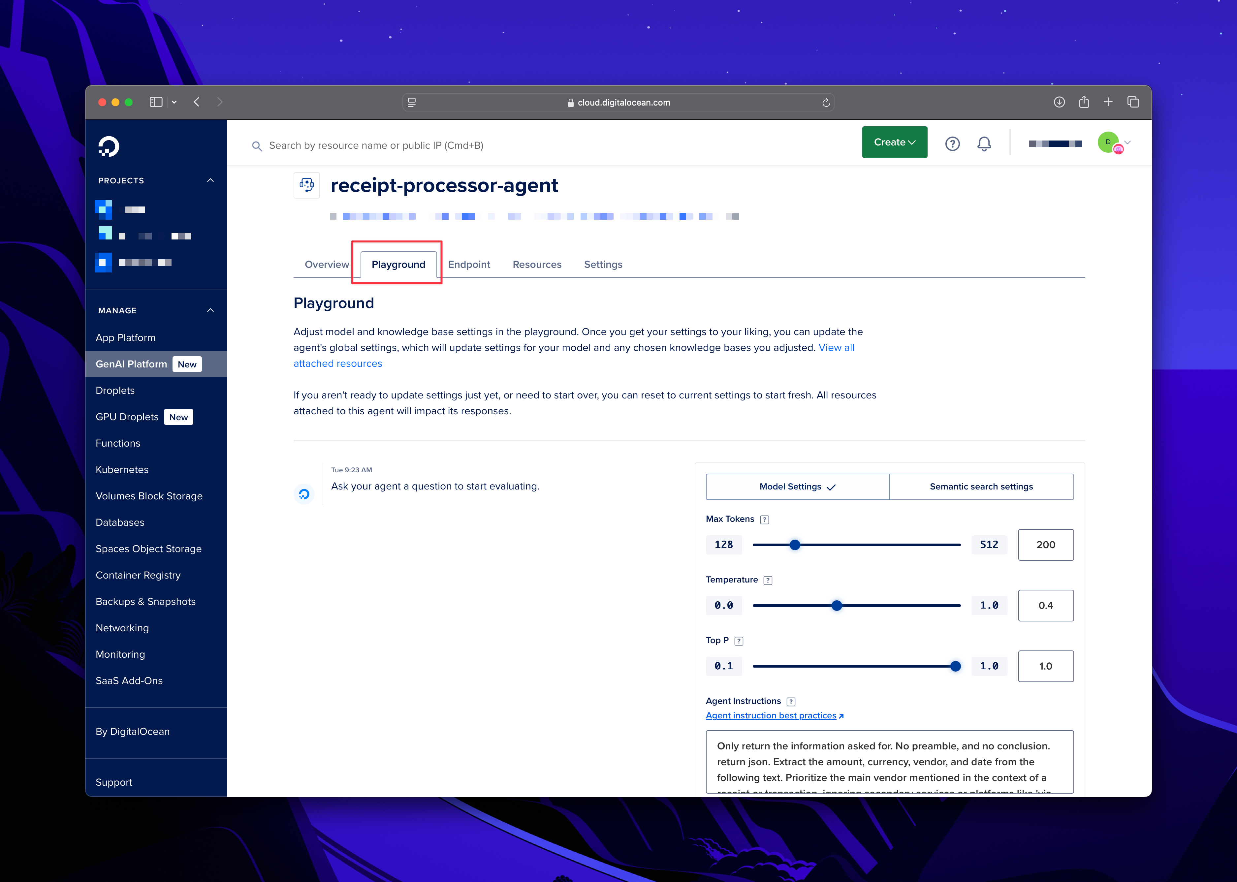1237x882 pixels.
Task: Reload the page with the refresh icon
Action: (826, 103)
